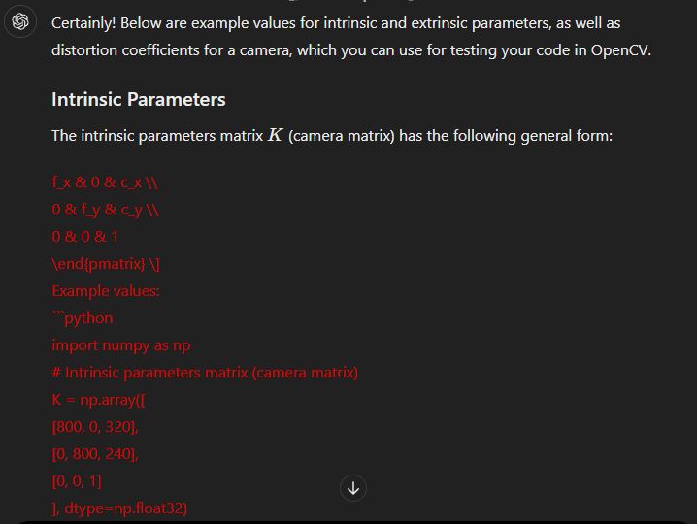The width and height of the screenshot is (697, 524).
Task: Click the ChatGPT logo avatar icon
Action: pos(20,23)
